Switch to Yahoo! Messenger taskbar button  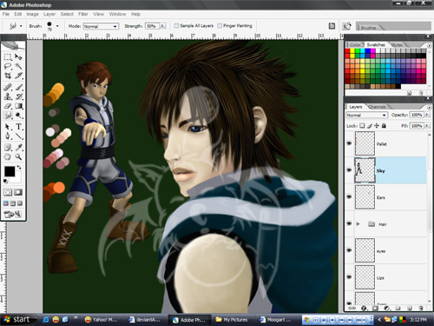tap(102, 320)
